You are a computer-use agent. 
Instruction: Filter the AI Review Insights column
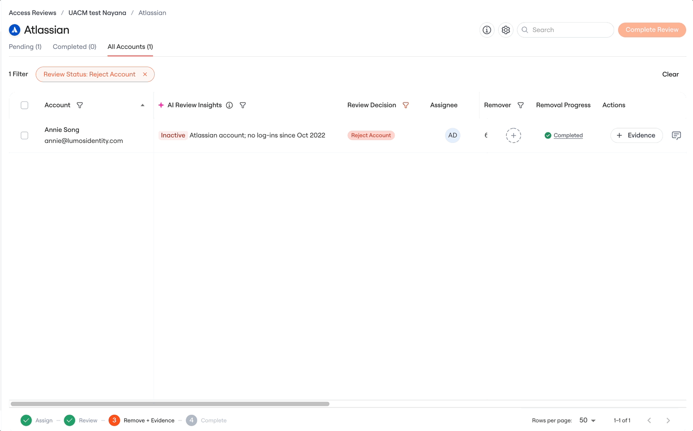point(243,105)
